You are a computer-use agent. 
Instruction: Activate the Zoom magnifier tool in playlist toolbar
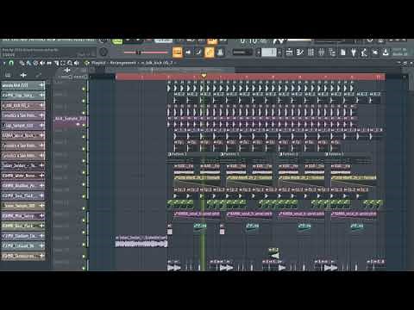(x=70, y=63)
